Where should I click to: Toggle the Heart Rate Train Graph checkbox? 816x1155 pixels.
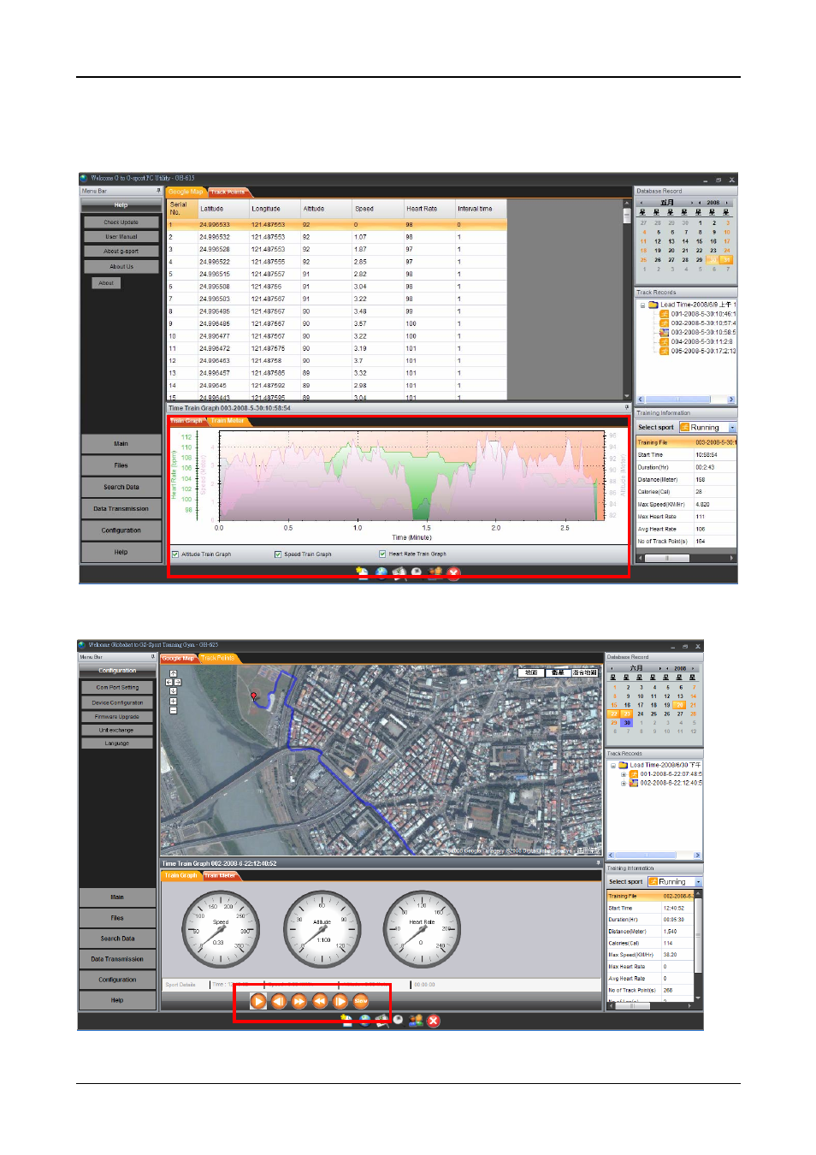point(382,554)
